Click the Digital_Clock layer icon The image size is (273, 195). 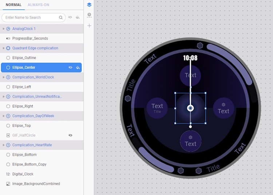click(x=8, y=174)
